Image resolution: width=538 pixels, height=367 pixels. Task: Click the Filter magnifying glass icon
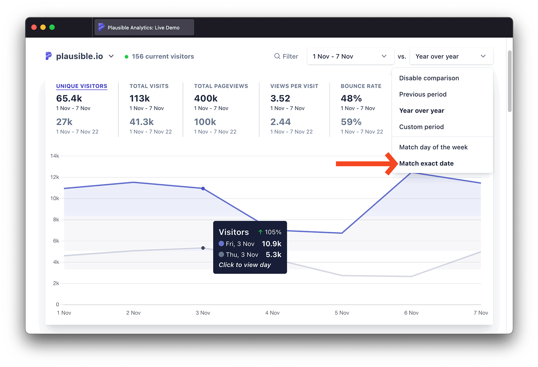pyautogui.click(x=277, y=56)
